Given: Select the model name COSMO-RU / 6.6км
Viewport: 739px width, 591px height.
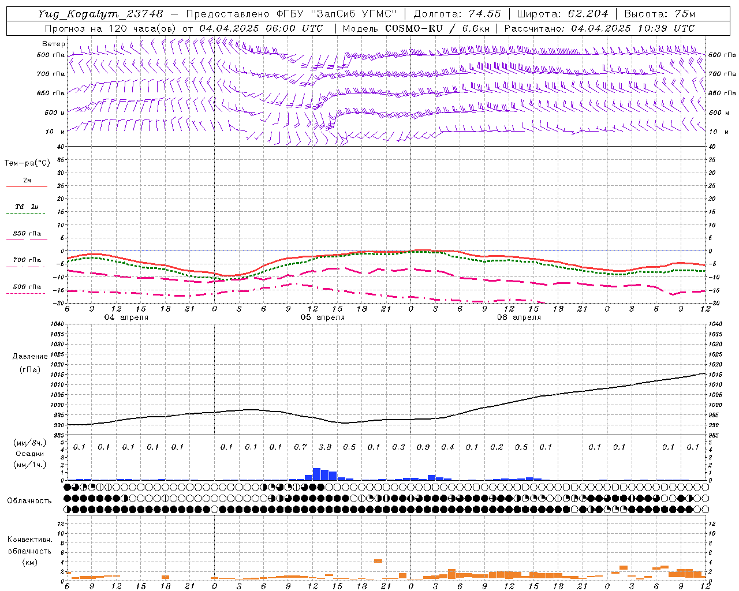Looking at the screenshot, I should pyautogui.click(x=438, y=28).
